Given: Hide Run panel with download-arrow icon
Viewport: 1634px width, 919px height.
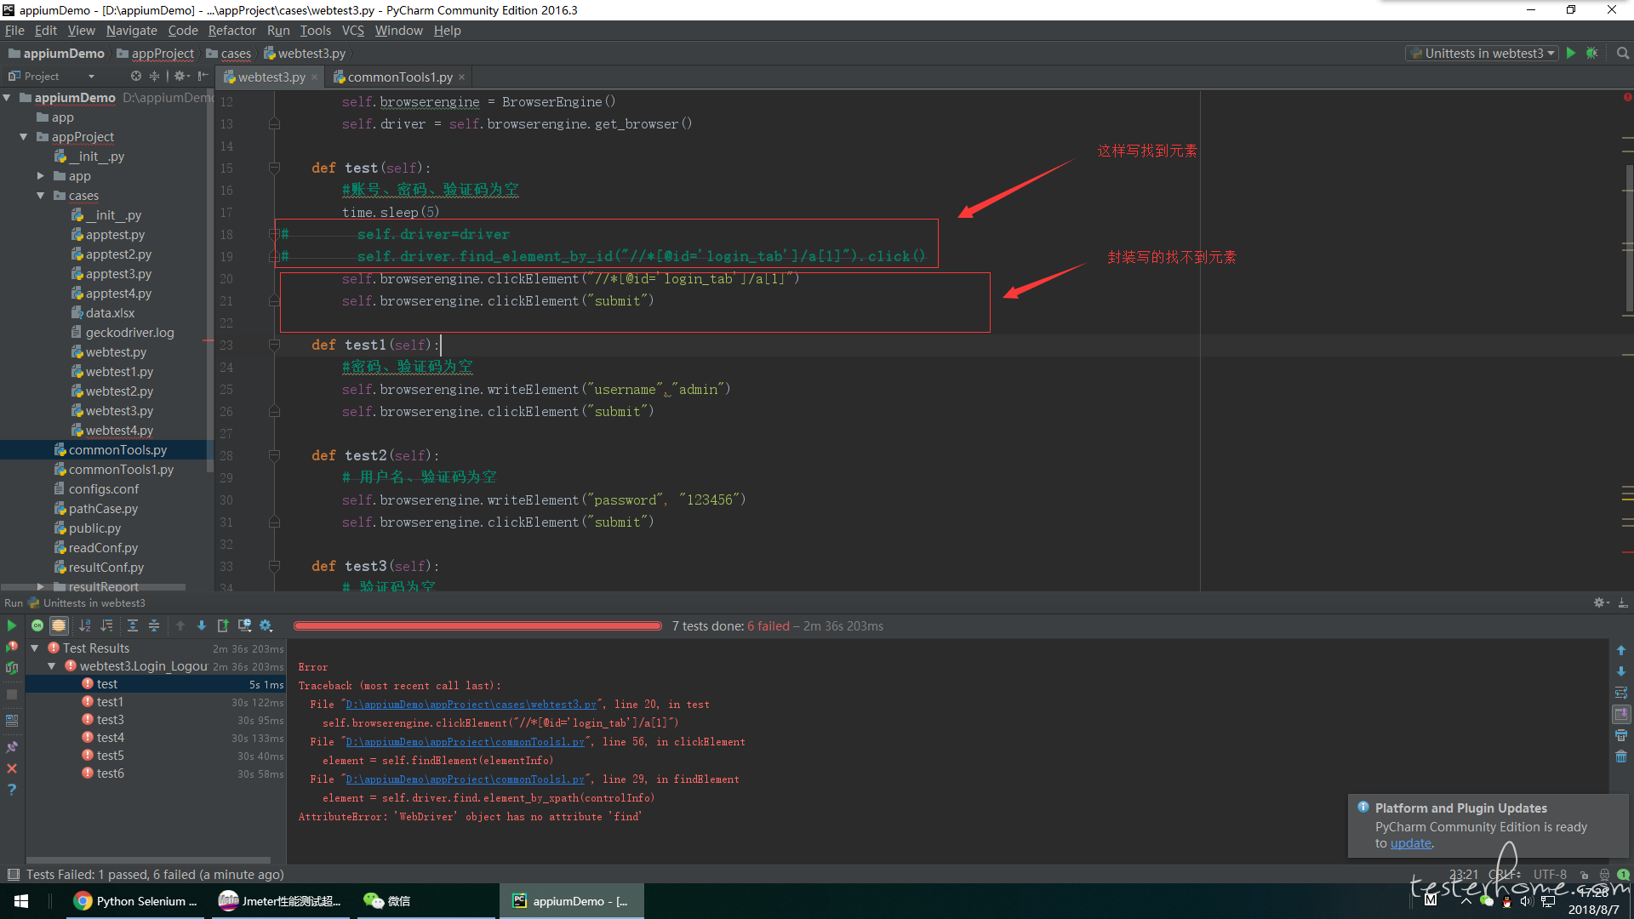Looking at the screenshot, I should pos(1623,602).
